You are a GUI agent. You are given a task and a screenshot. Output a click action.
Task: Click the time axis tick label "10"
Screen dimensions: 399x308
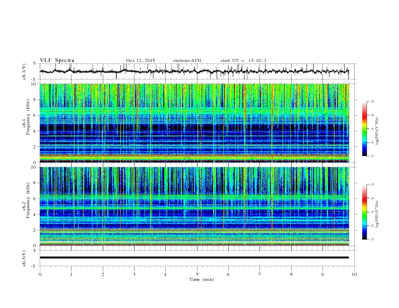point(354,274)
